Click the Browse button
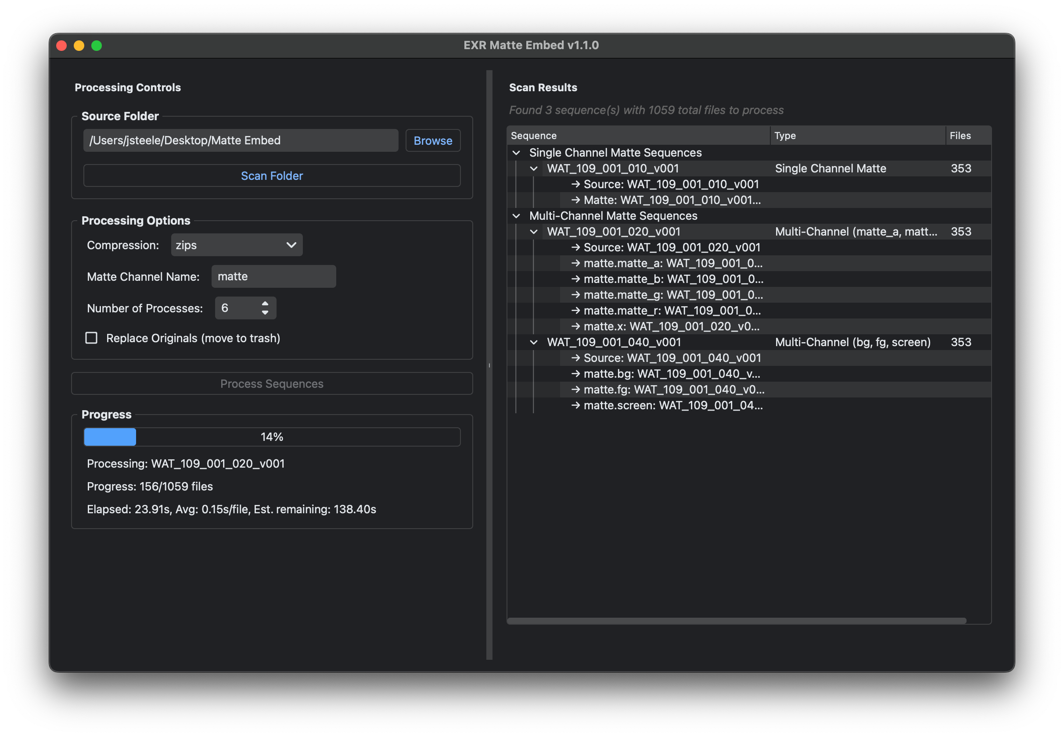 (432, 140)
